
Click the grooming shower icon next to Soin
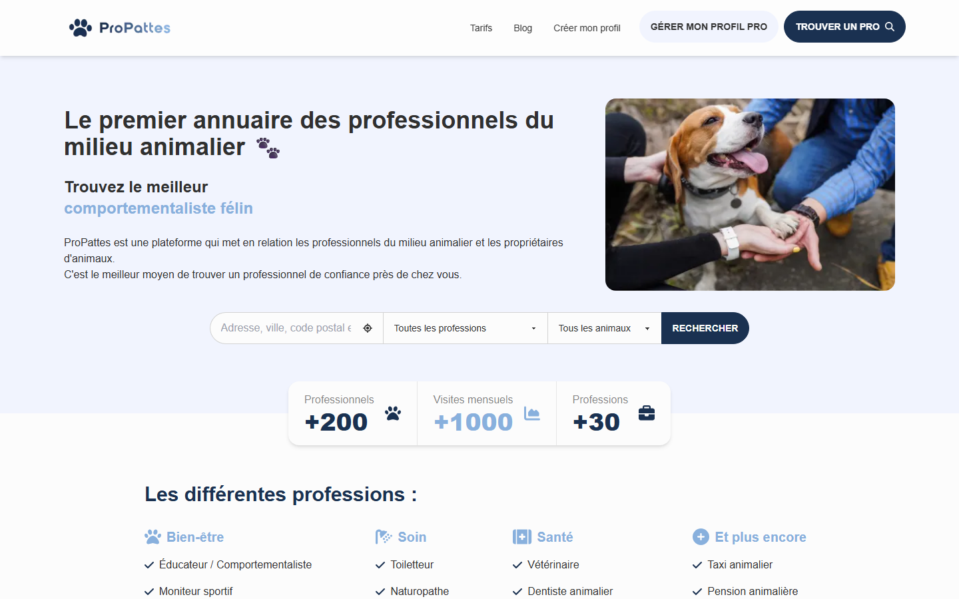coord(384,536)
